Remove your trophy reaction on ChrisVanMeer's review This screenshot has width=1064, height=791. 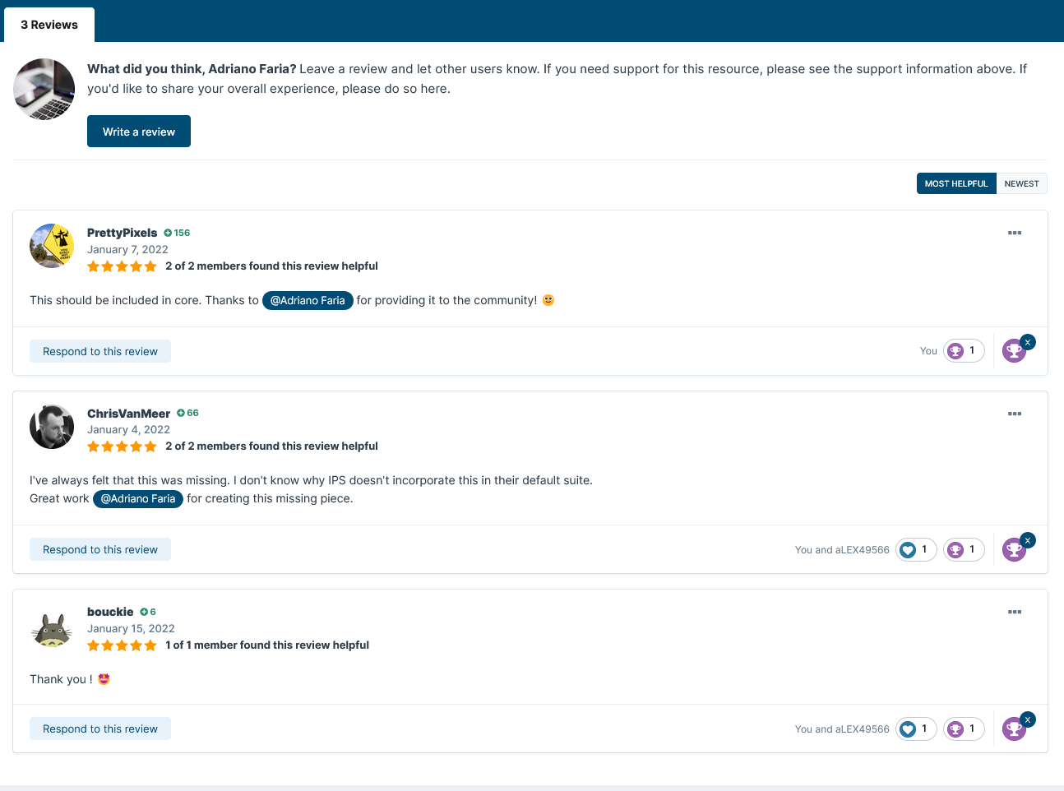[x=1027, y=540]
